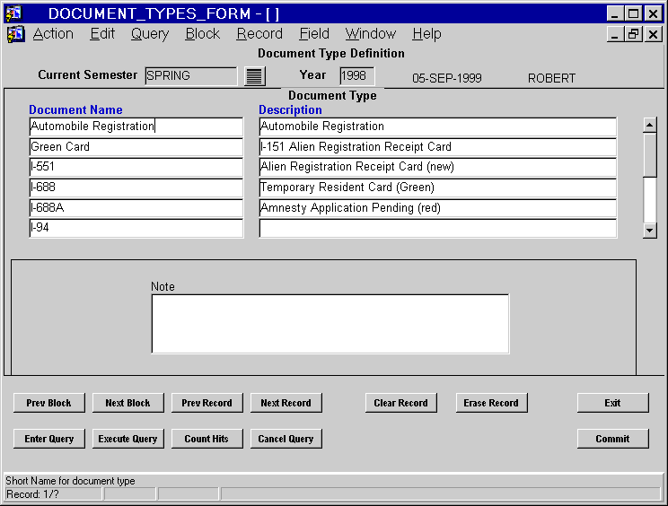Click the Next Block button
This screenshot has width=668, height=506.
tap(127, 403)
